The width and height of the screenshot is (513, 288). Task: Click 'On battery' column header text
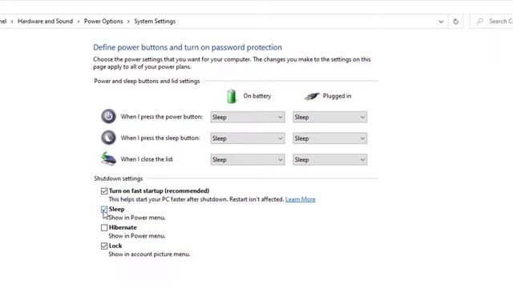(257, 96)
